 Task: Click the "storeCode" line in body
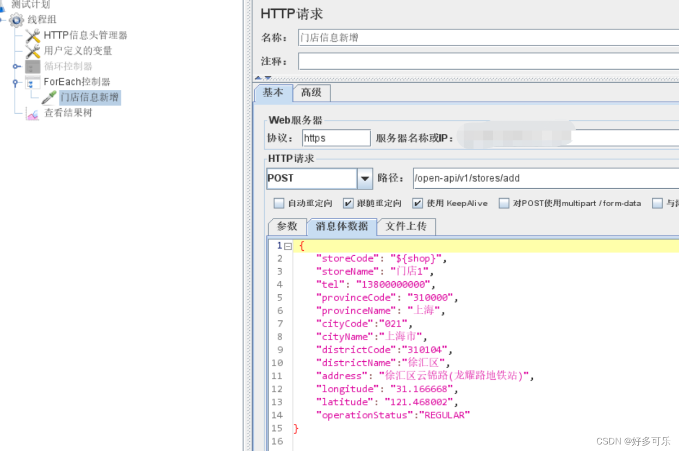coord(381,258)
